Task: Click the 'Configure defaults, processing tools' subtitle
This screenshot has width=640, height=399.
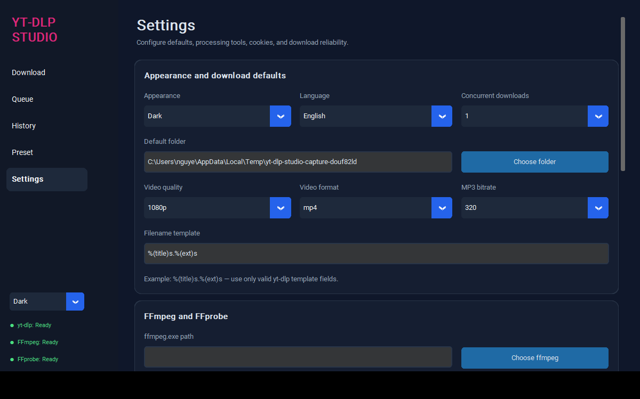Action: (x=243, y=43)
